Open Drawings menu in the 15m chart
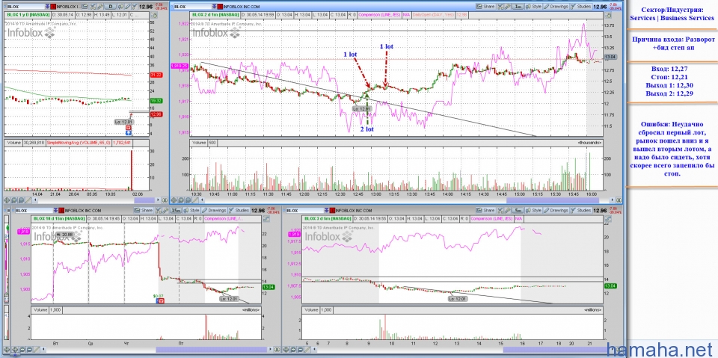Image resolution: width=718 pixels, height=358 pixels. (215, 210)
